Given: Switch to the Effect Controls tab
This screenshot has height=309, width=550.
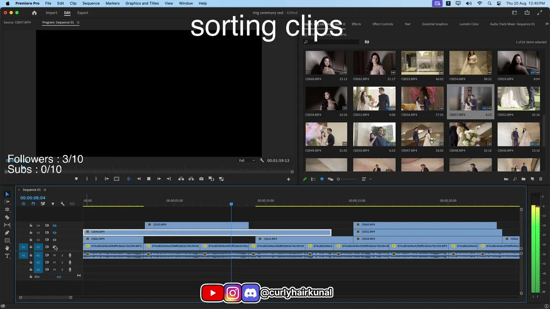Looking at the screenshot, I should [x=382, y=24].
